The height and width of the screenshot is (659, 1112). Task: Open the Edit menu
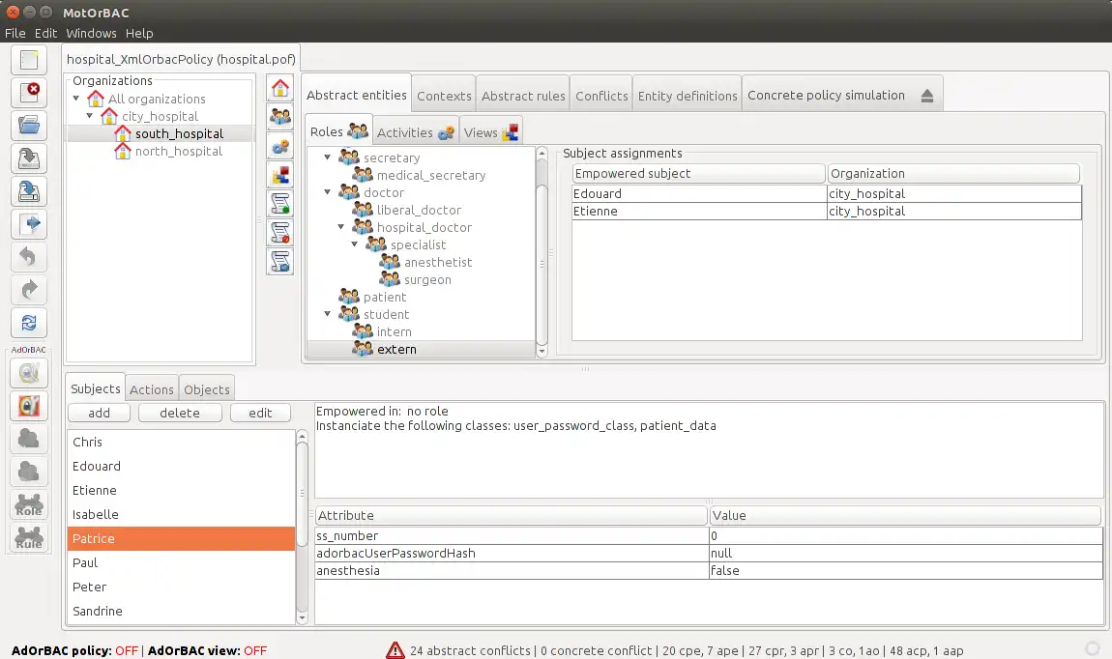click(45, 33)
